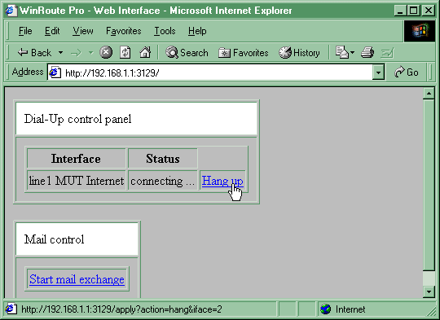
Task: Open the Favorites toolbar button
Action: coord(244,52)
